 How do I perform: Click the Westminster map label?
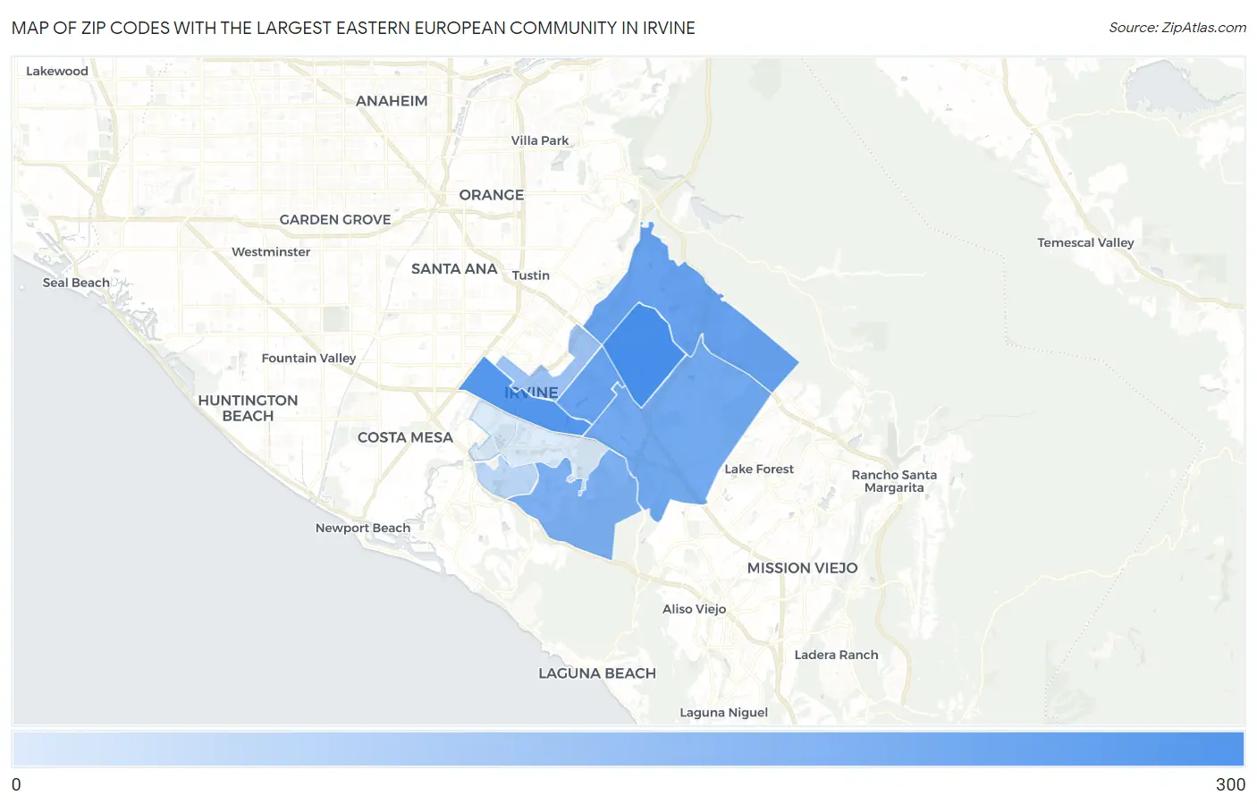point(271,252)
